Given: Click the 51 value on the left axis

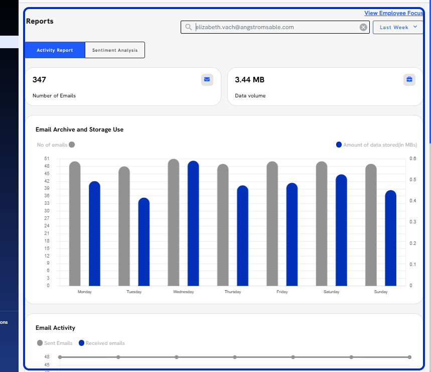Looking at the screenshot, I should point(47,158).
